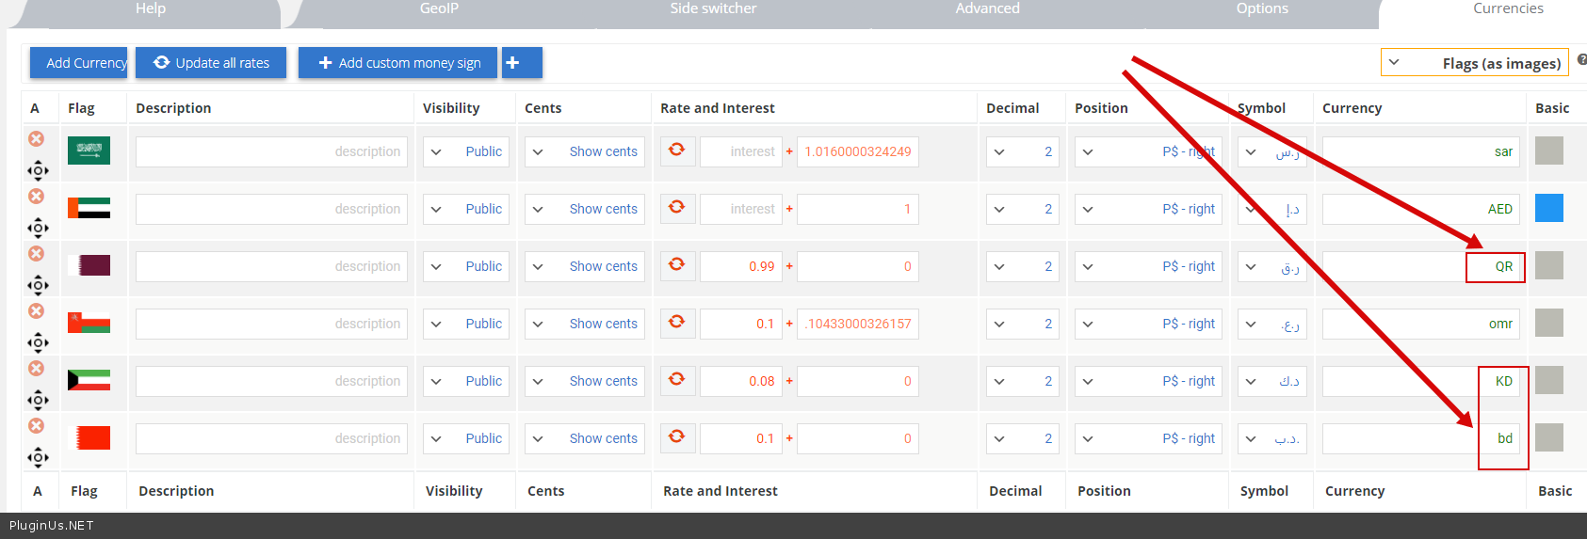Viewport: 1587px width, 539px height.
Task: Update rate for the bd currency
Action: coord(676,437)
